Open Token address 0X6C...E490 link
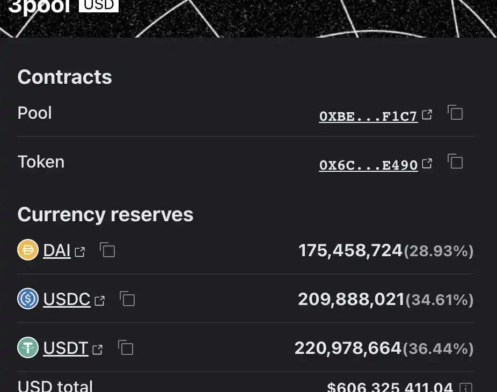Screen dimensions: 497x392 tap(368, 165)
